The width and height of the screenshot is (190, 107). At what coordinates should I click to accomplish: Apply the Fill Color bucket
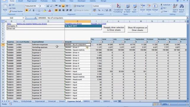click(45, 10)
